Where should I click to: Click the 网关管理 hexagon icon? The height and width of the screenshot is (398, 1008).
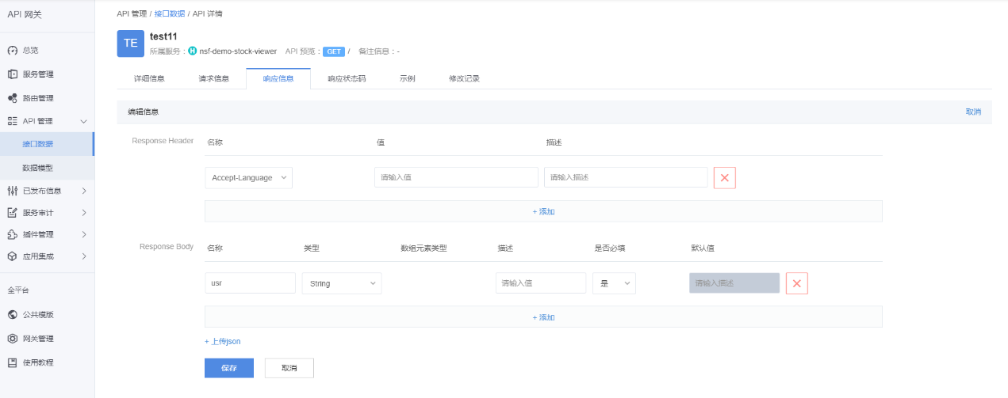point(13,339)
